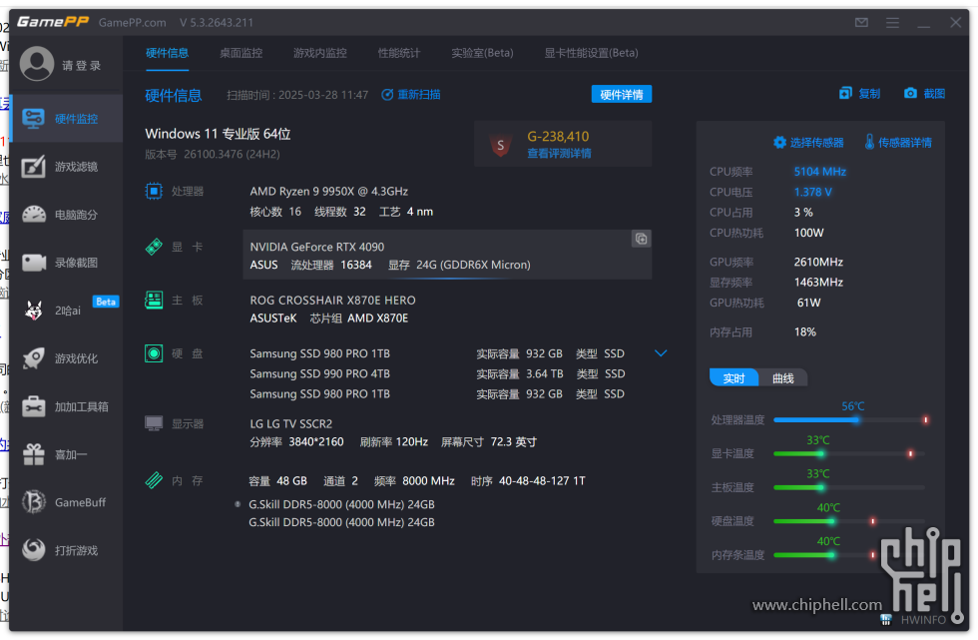Screen dimensions: 978x640
Task: Click the 5104 MHz CPU frequency value
Action: point(819,172)
